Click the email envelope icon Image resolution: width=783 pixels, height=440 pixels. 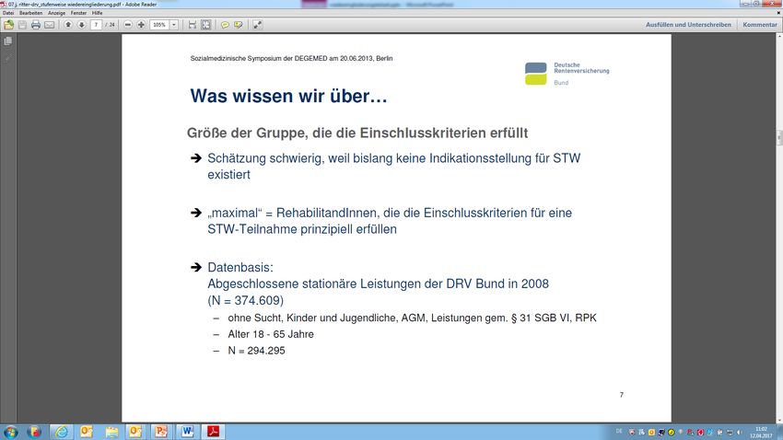(49, 25)
